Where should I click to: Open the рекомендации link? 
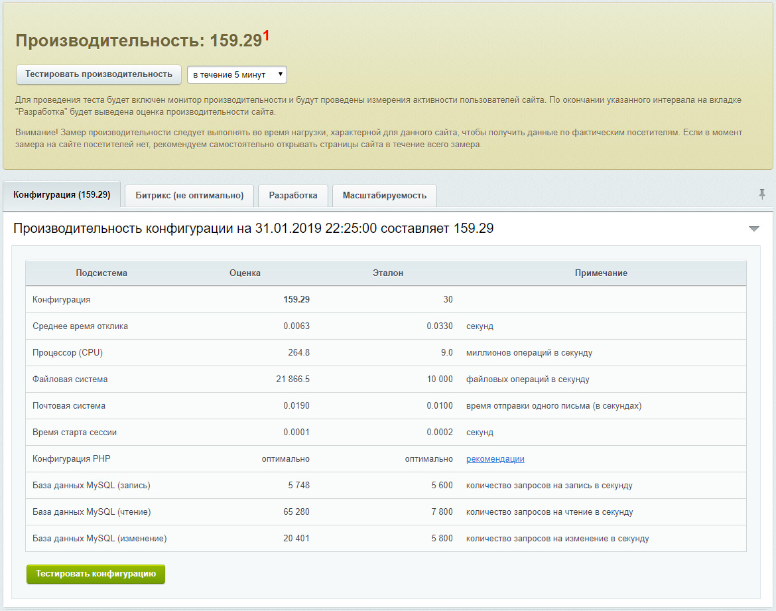495,459
